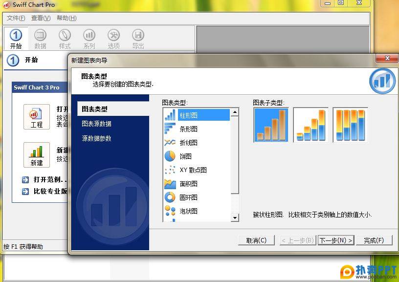Click the Swiff Chart Pro title bar icon
This screenshot has height=282, width=399.
(x=6, y=4)
